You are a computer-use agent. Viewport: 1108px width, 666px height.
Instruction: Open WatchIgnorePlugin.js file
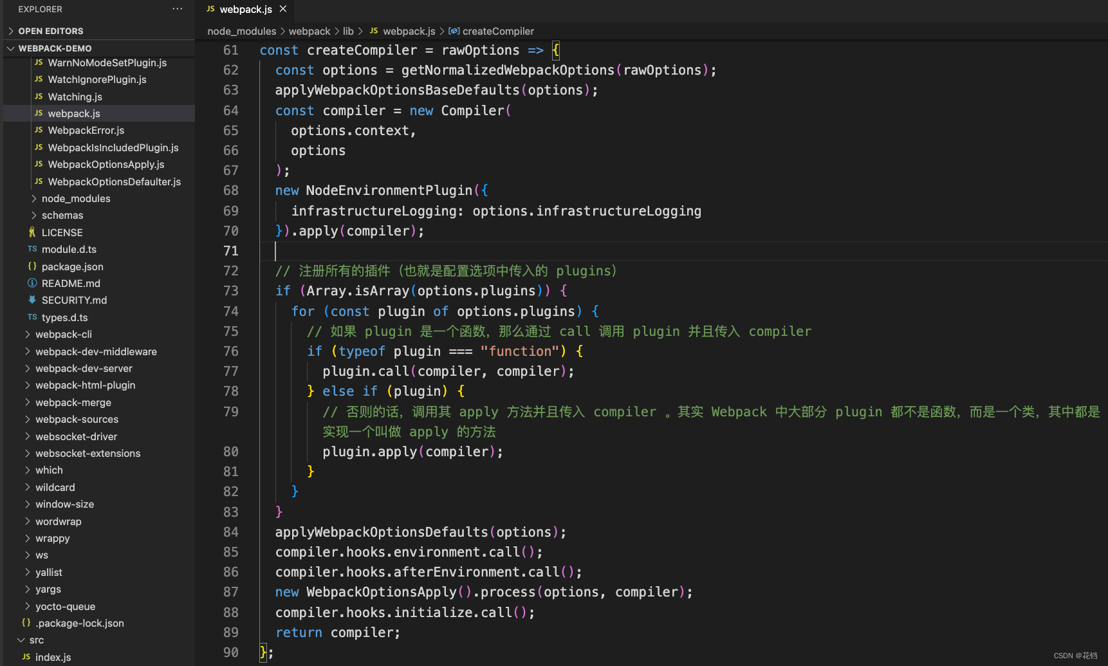coord(97,79)
